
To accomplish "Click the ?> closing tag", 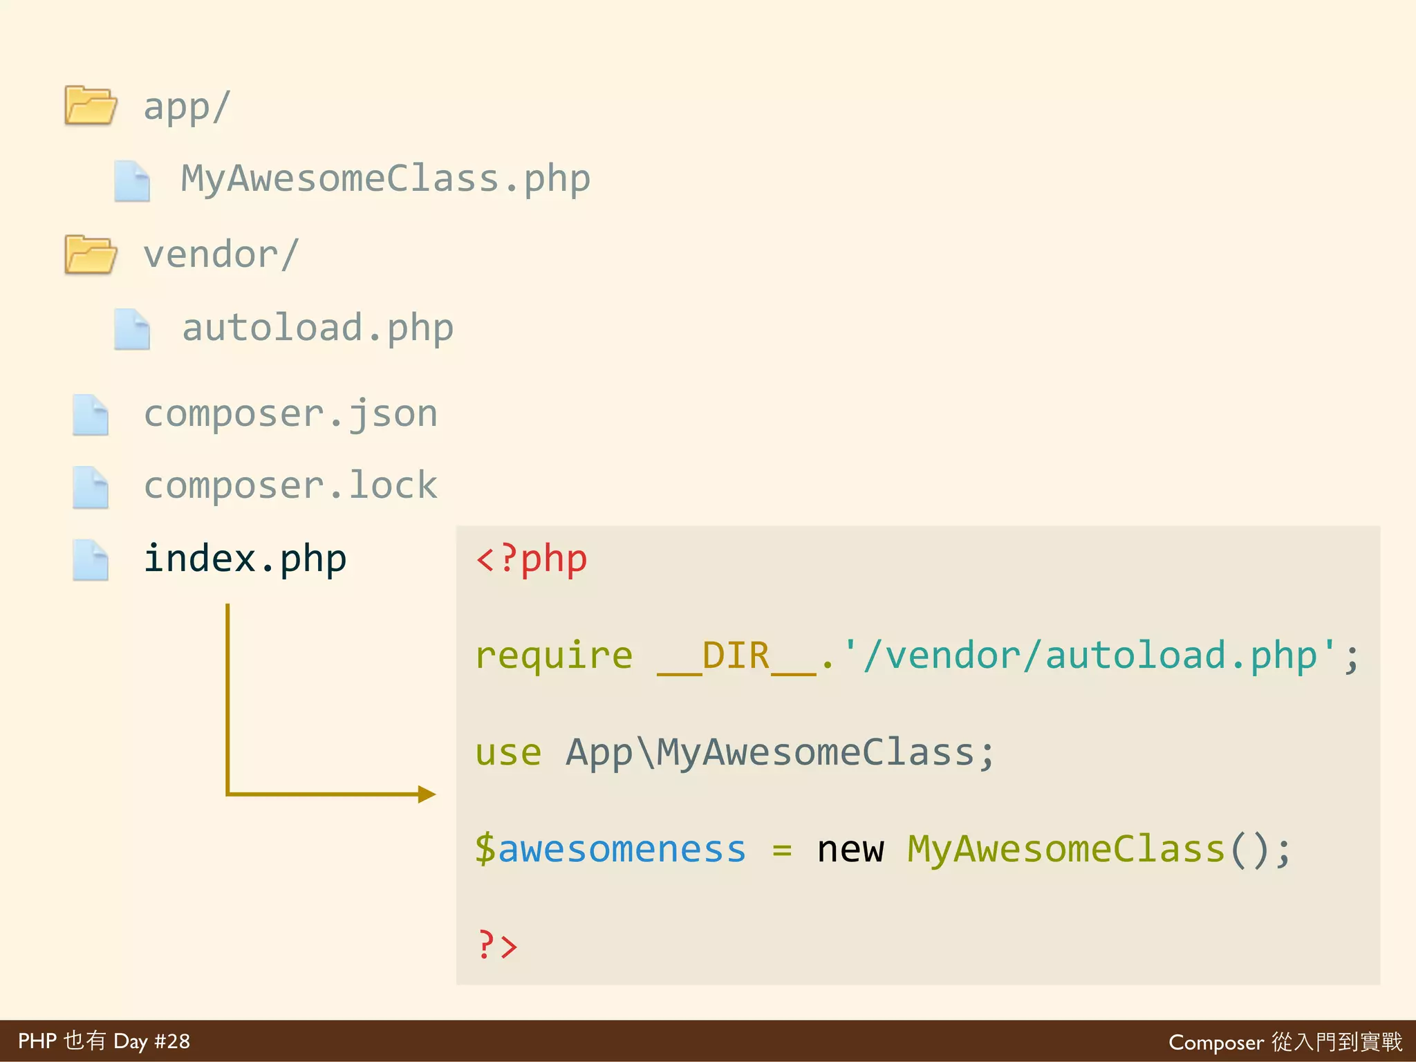I will click(x=497, y=945).
